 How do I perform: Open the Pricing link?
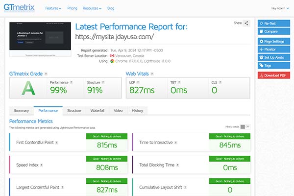click(x=73, y=9)
